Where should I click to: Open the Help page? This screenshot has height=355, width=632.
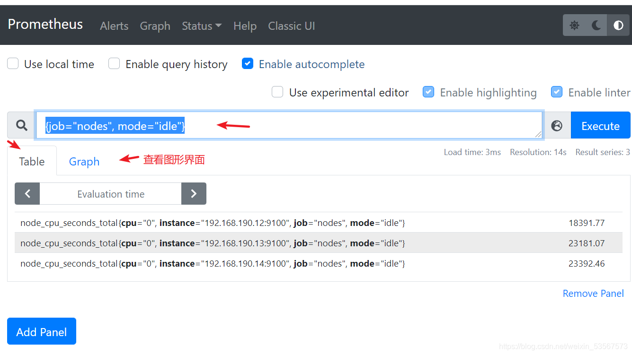coord(245,26)
